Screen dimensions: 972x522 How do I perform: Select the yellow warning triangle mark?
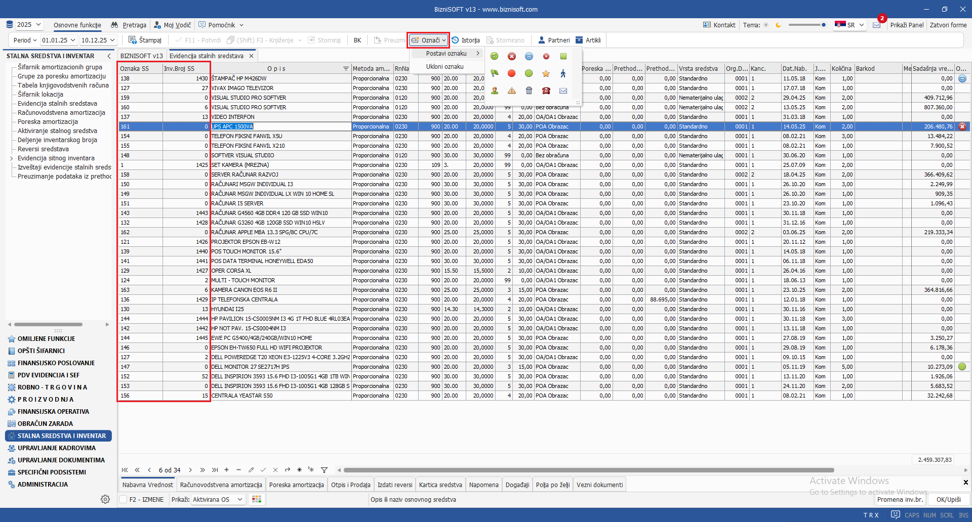[x=512, y=91]
